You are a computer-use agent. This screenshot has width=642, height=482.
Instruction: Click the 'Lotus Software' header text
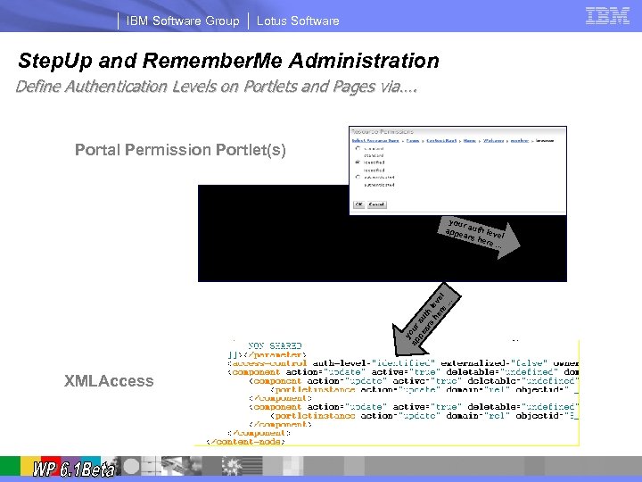click(298, 21)
